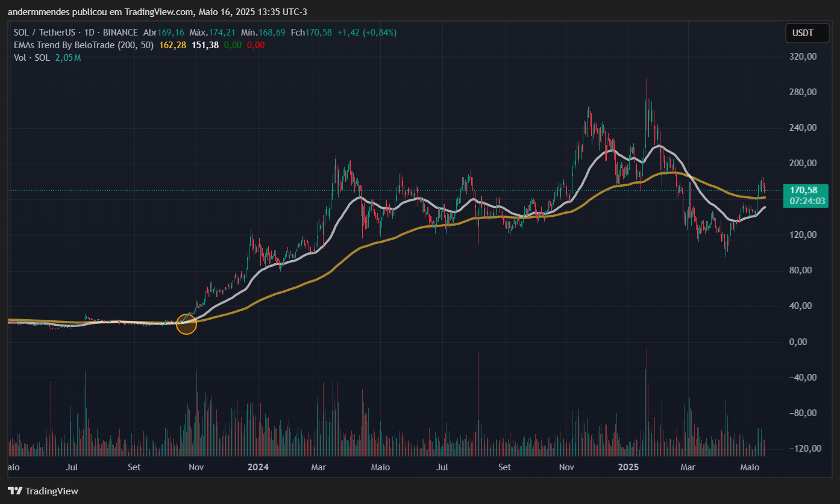Click the yellow 162,28 EMA value
Image resolution: width=840 pixels, height=504 pixels.
pyautogui.click(x=172, y=45)
